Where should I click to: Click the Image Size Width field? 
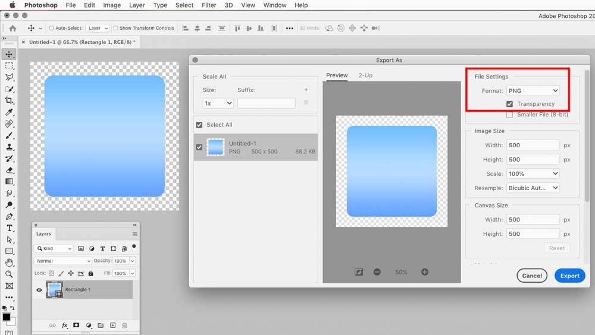point(533,145)
